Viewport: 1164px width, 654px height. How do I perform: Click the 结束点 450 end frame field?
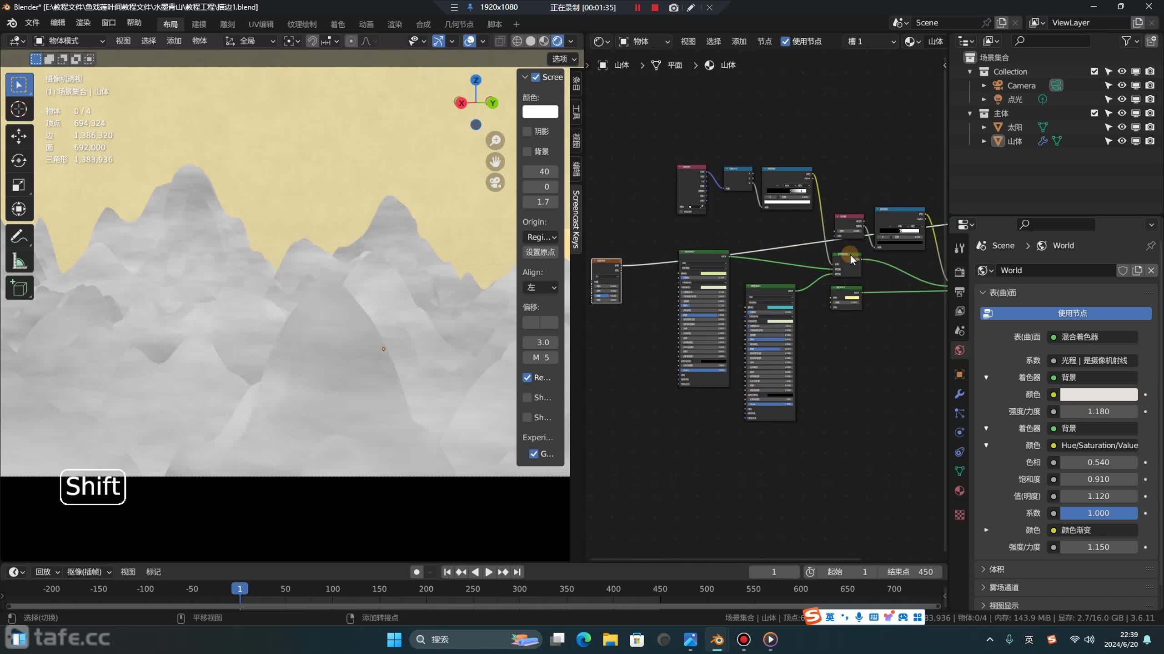click(909, 572)
